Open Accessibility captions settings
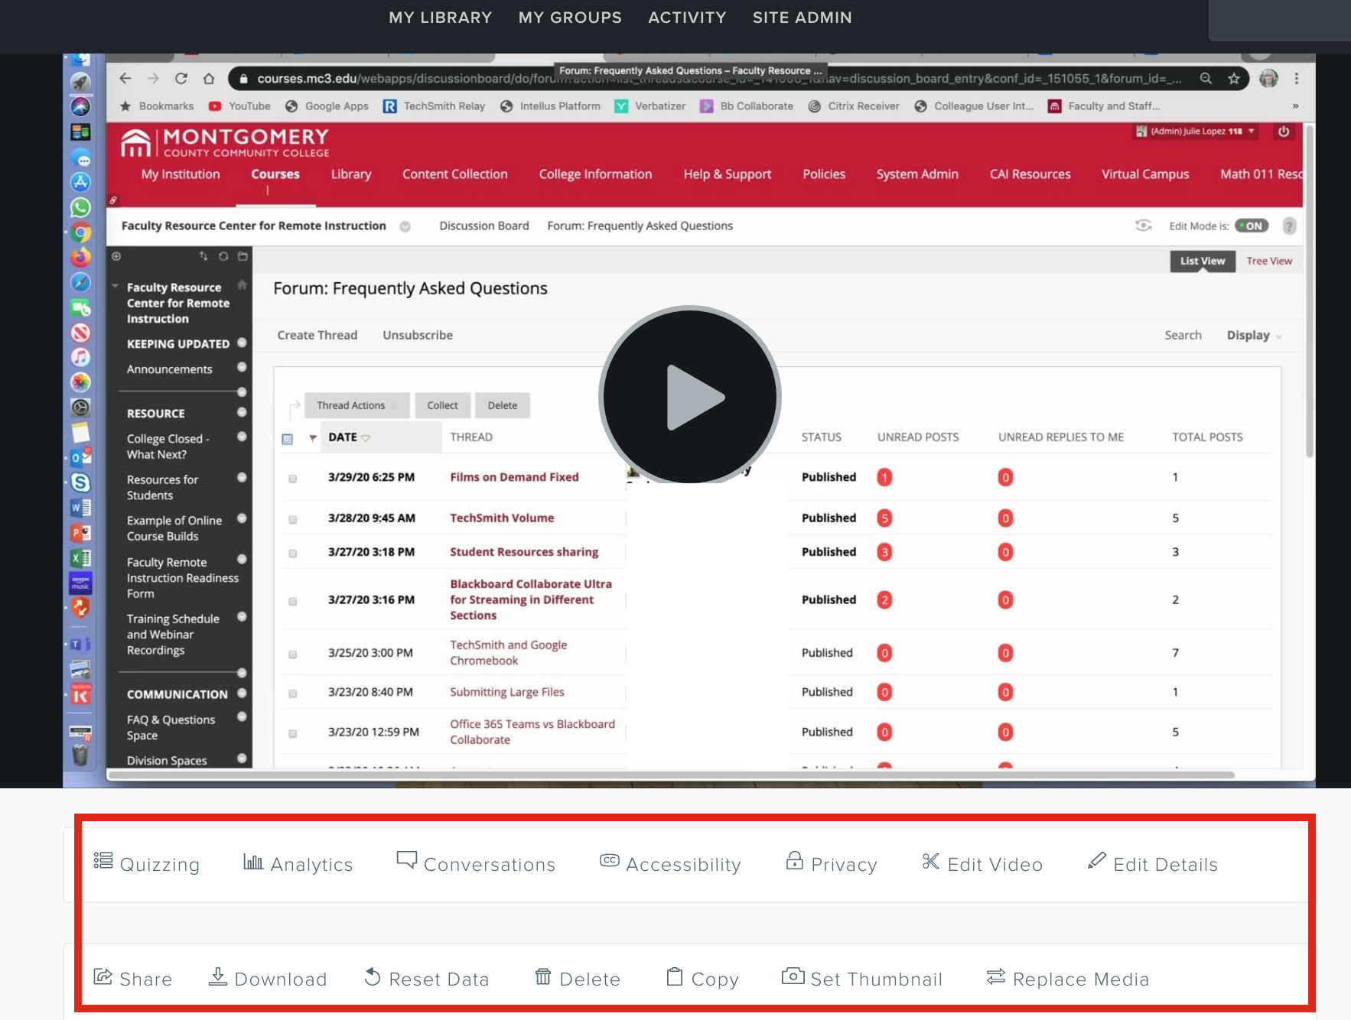Screen dimensions: 1351x1020 [670, 864]
